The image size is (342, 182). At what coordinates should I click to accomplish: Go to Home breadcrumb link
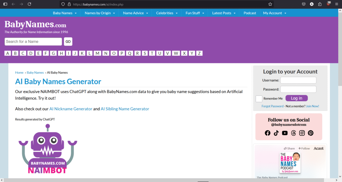(19, 72)
